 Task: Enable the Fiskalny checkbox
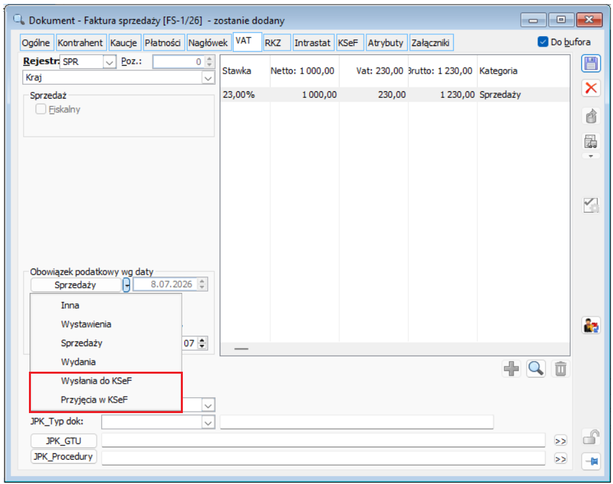click(41, 109)
